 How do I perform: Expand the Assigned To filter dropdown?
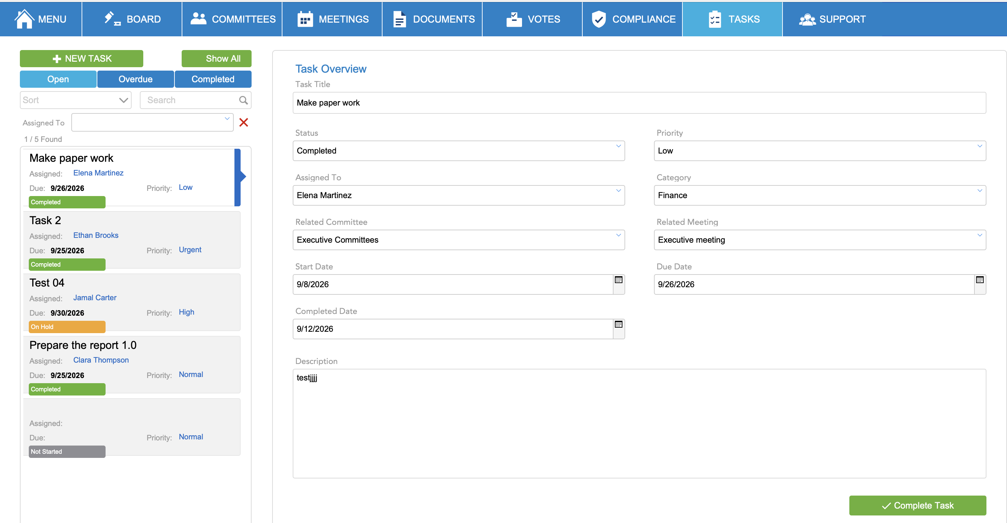pyautogui.click(x=153, y=122)
